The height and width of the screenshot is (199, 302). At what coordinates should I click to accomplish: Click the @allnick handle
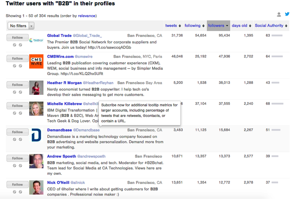[78, 183]
